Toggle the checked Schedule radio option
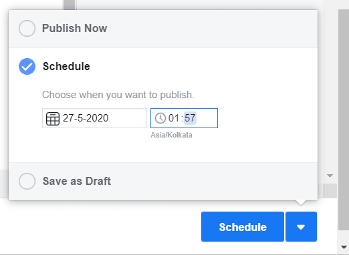Viewport: 349px width, 255px height. [27, 66]
